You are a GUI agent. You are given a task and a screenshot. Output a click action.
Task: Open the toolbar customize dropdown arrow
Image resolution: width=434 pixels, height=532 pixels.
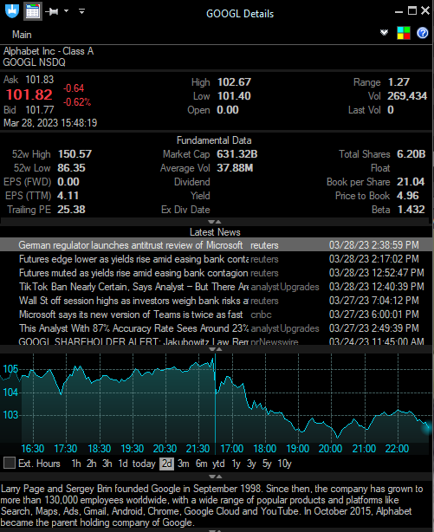(x=81, y=11)
